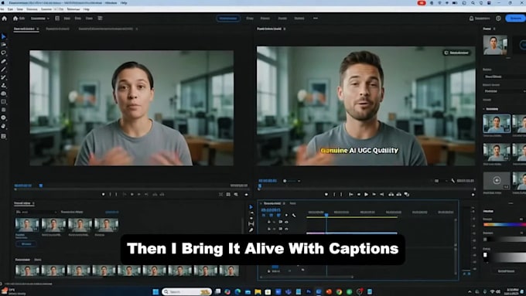Select the Project panel tab above thumbnails
526x296 pixels.
coord(22,203)
